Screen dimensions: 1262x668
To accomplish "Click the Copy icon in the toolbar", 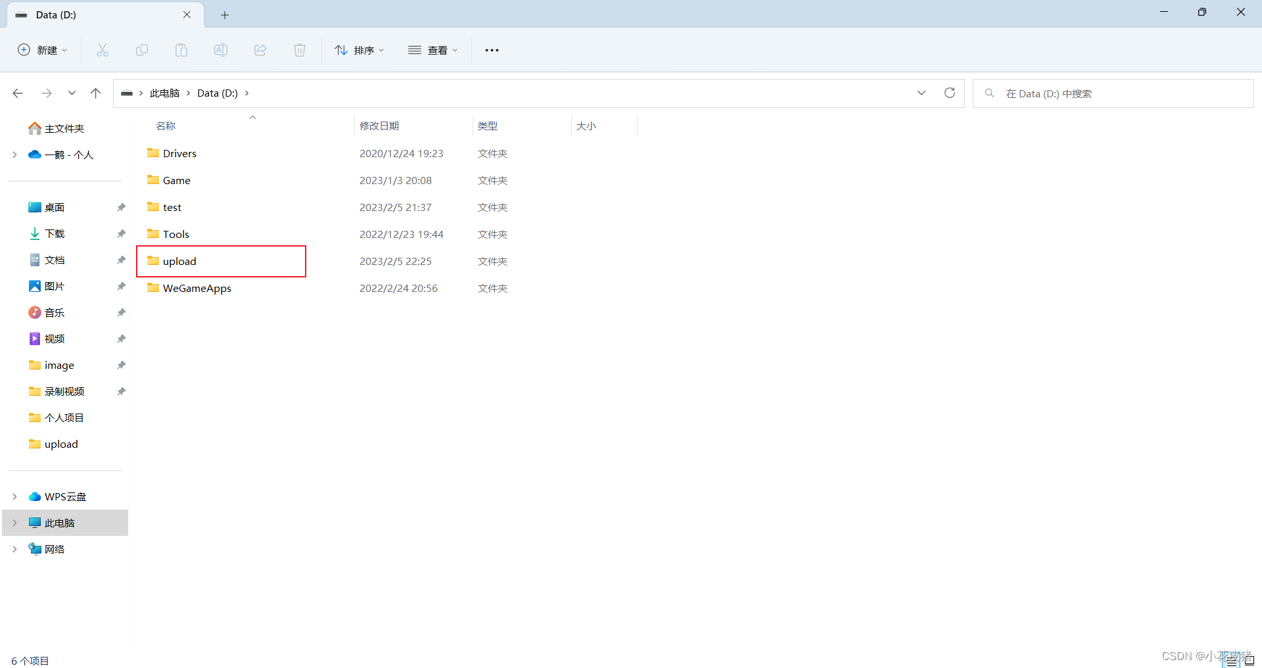I will 142,50.
